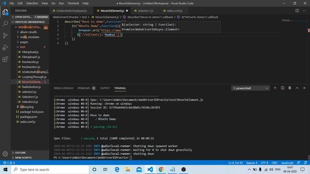Launch Microsoft Edge from taskbar

point(117,170)
